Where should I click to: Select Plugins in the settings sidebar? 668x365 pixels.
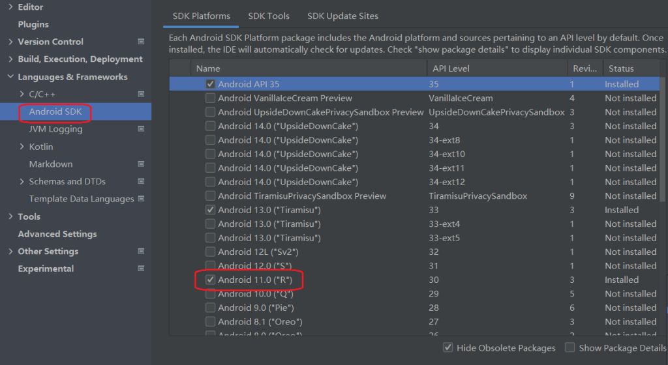point(33,24)
